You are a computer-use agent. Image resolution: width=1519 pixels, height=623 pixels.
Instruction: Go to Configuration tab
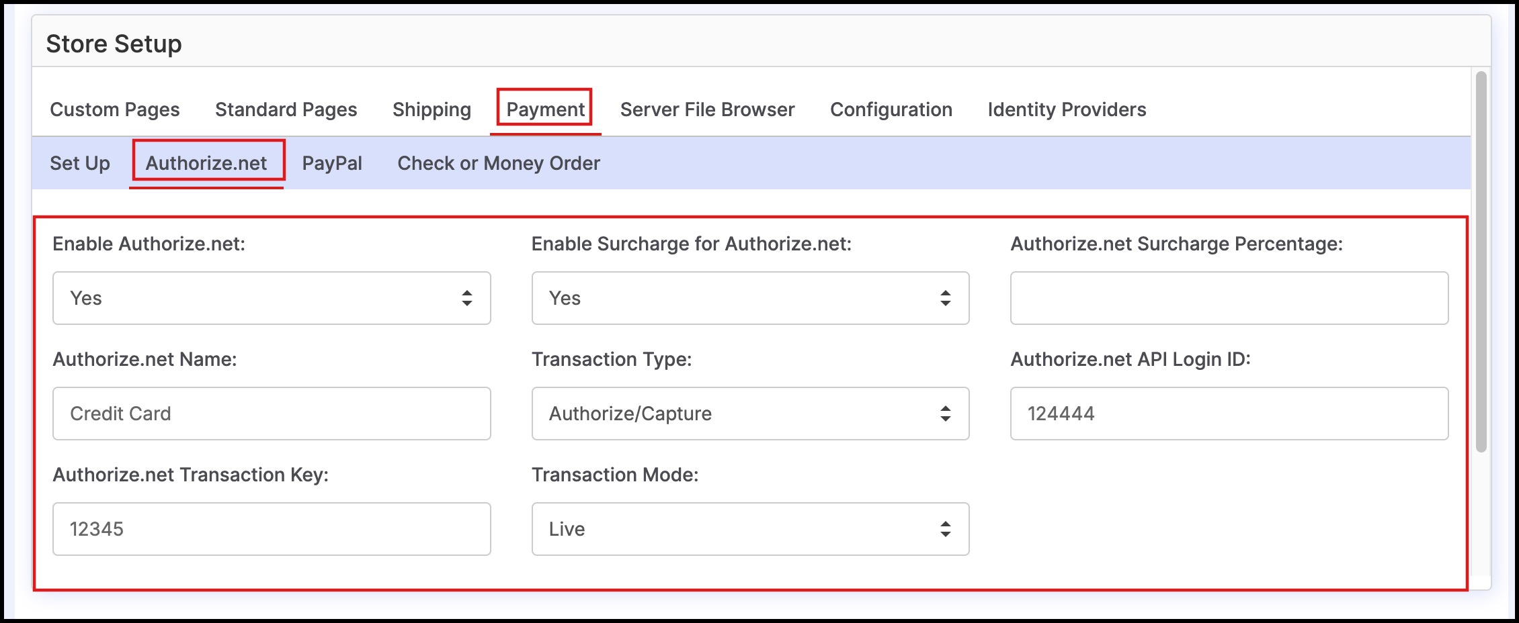point(891,109)
